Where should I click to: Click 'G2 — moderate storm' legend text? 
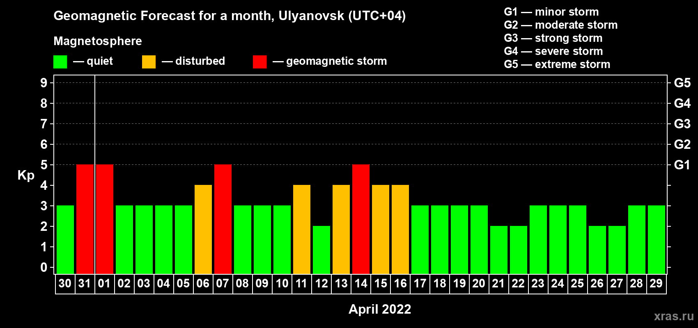[x=561, y=25]
